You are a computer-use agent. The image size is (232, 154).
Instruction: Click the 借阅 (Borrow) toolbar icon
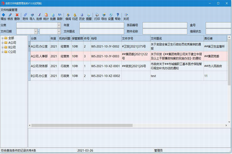(68, 16)
